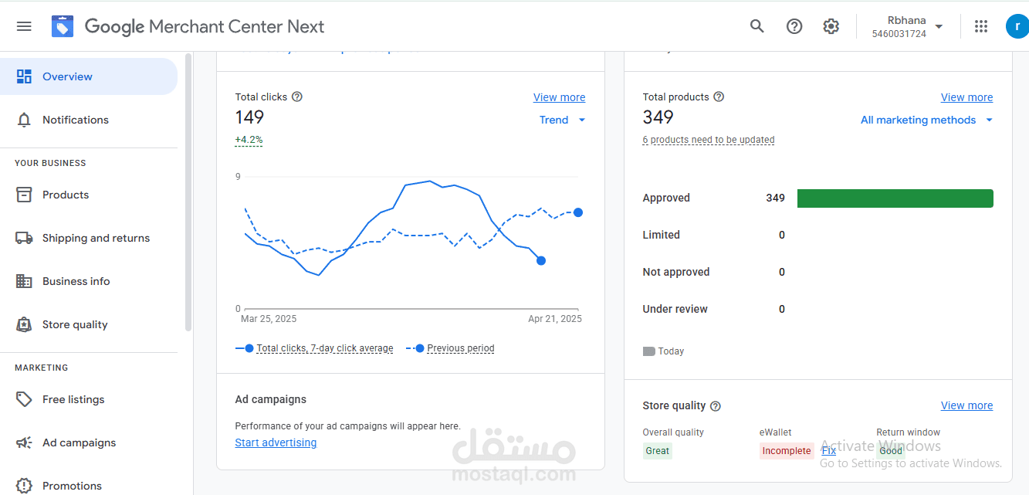Click View more for Total products
Viewport: 1029px width, 495px height.
click(x=966, y=97)
